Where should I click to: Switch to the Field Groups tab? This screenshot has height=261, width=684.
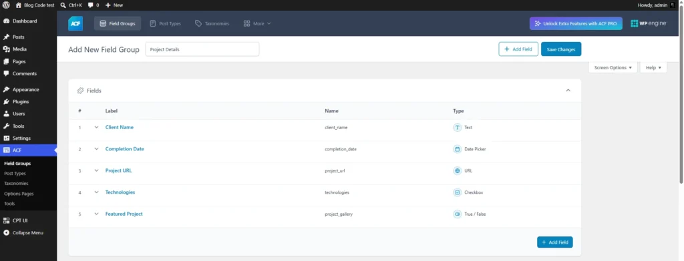pos(118,23)
